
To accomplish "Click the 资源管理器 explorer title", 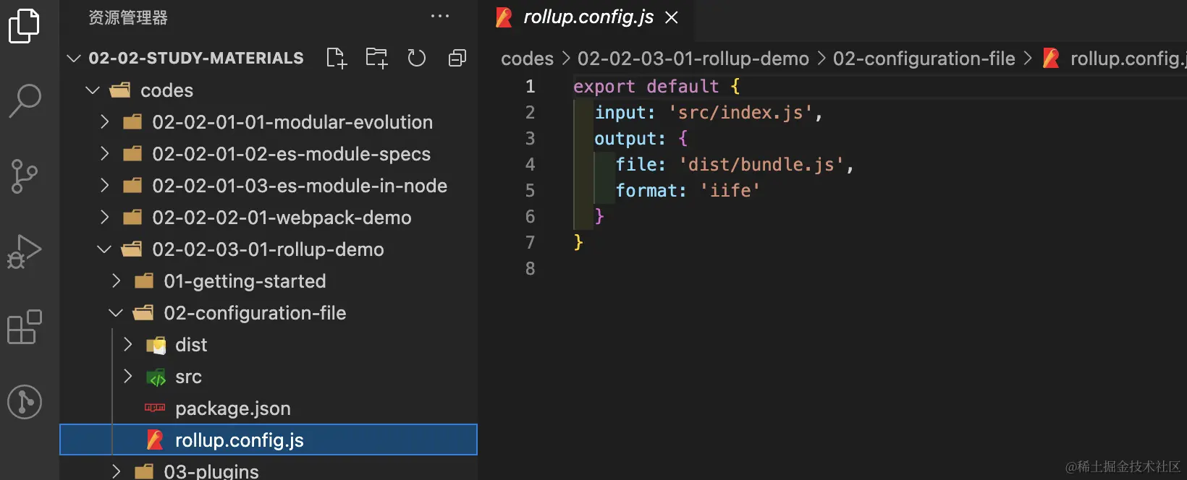I will click(128, 17).
